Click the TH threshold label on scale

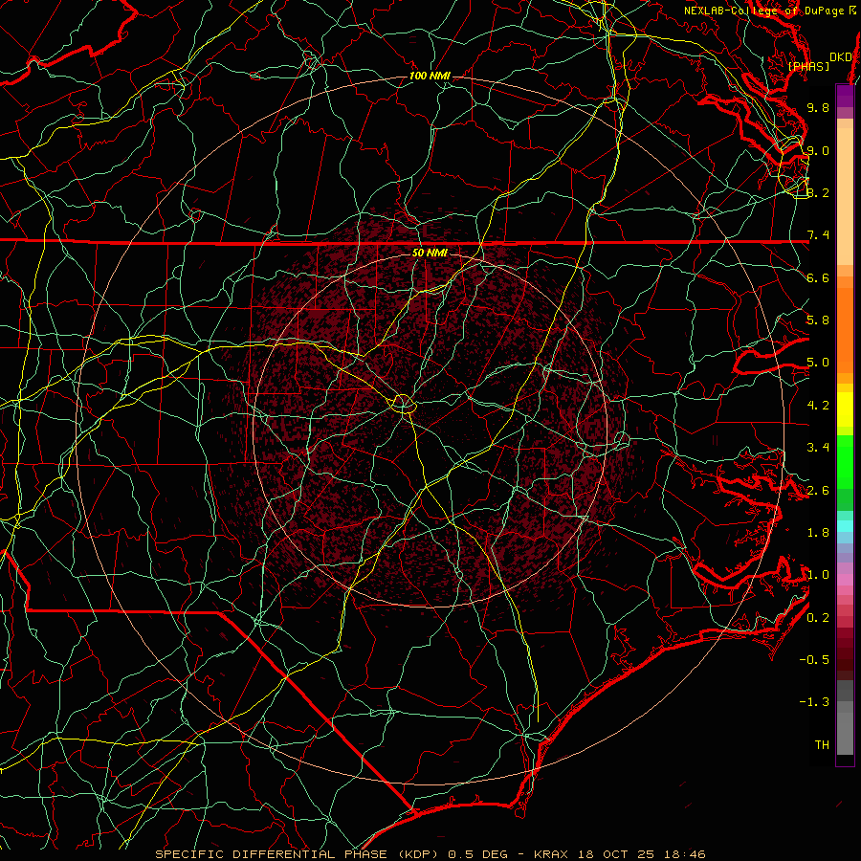(822, 745)
